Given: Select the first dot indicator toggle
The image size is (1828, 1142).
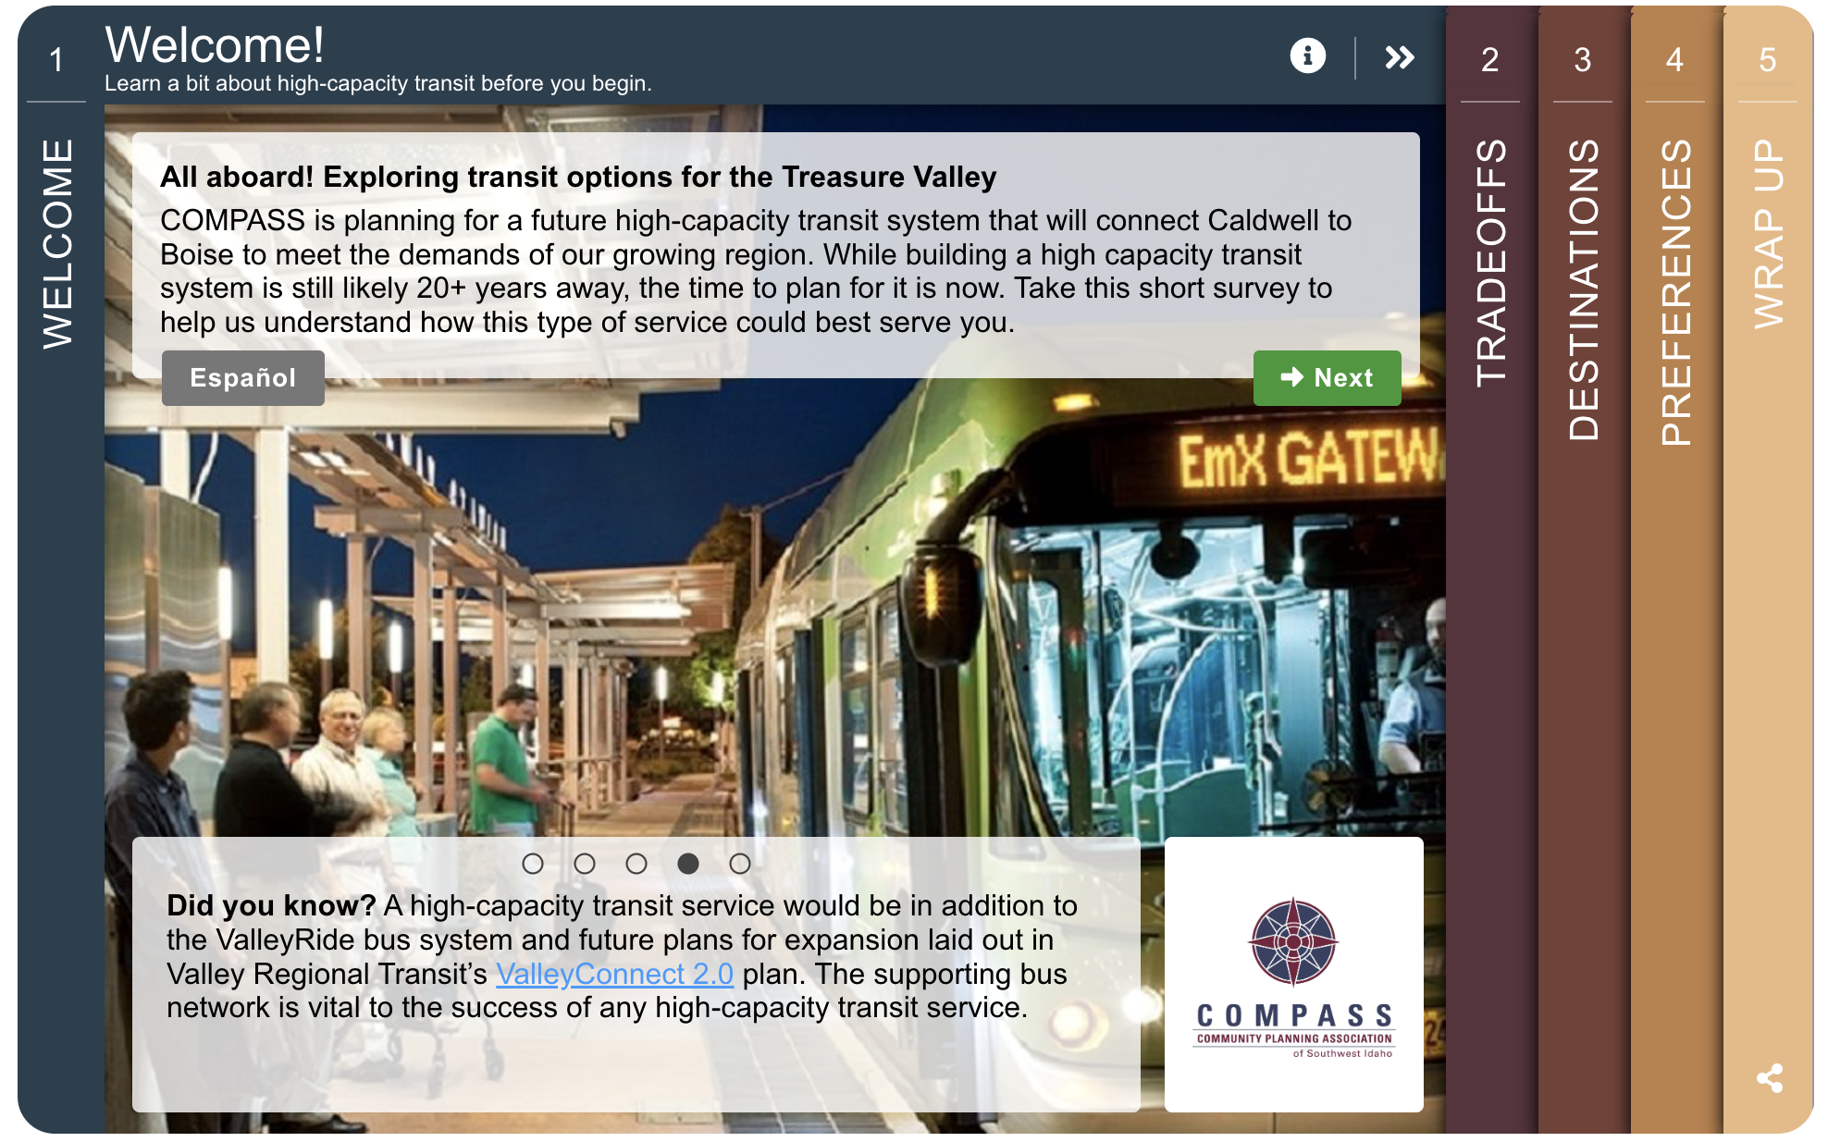Looking at the screenshot, I should (x=536, y=865).
